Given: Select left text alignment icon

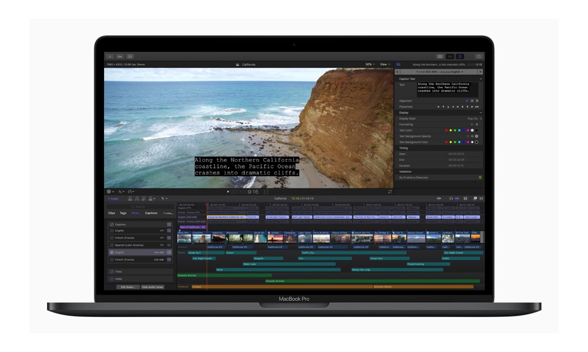Looking at the screenshot, I should (467, 101).
